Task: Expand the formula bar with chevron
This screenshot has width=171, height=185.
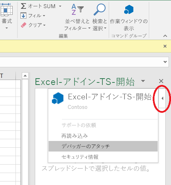Action: (165, 62)
